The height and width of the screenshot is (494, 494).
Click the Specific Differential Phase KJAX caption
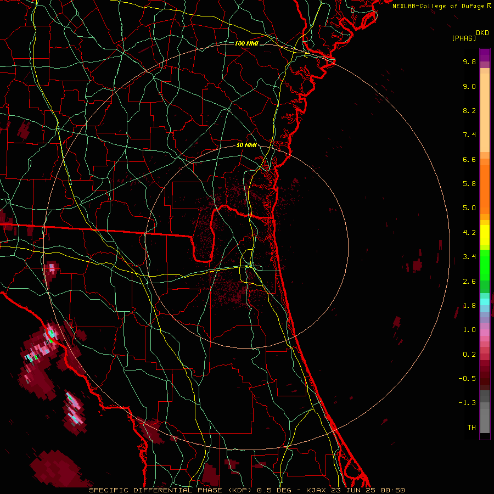[247, 490]
